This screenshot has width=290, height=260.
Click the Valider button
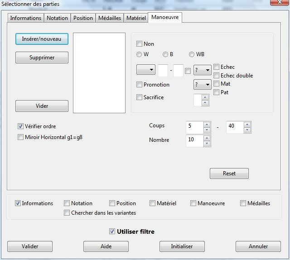coord(30,246)
